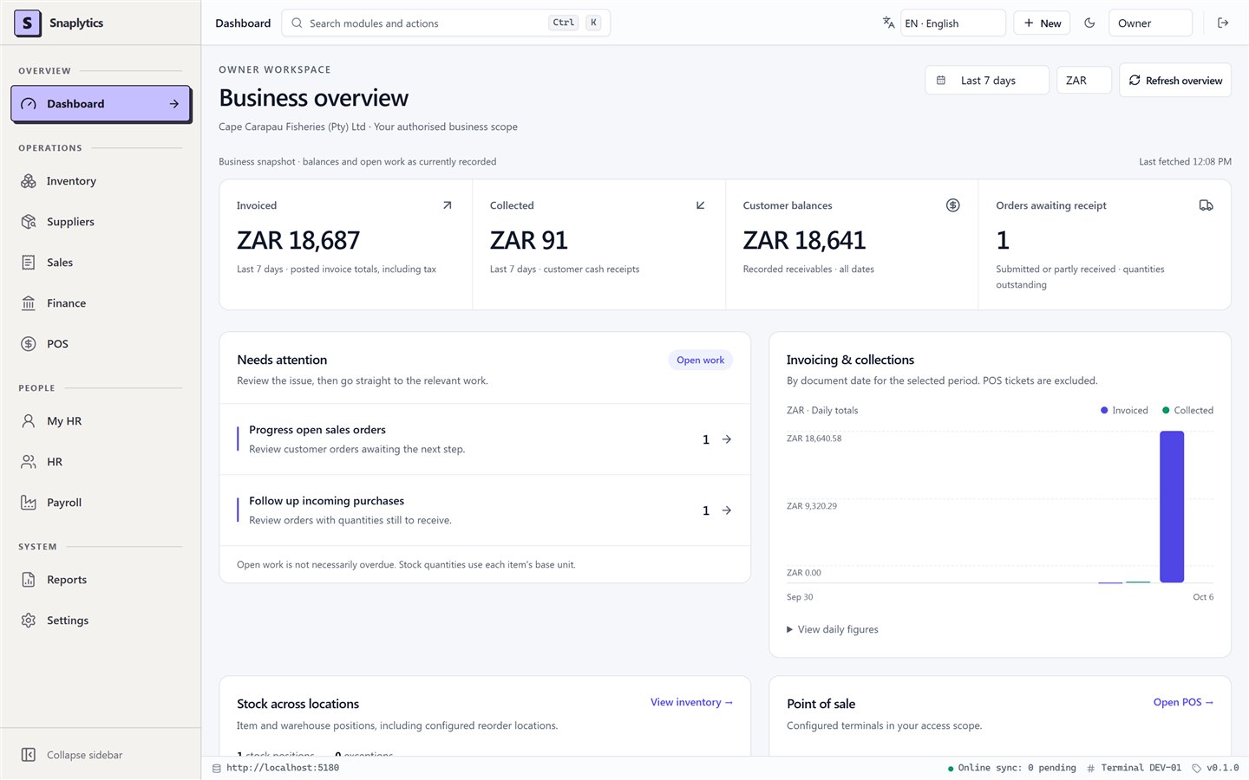Click the v0.1.0 version tag
The width and height of the screenshot is (1249, 780).
(1215, 768)
